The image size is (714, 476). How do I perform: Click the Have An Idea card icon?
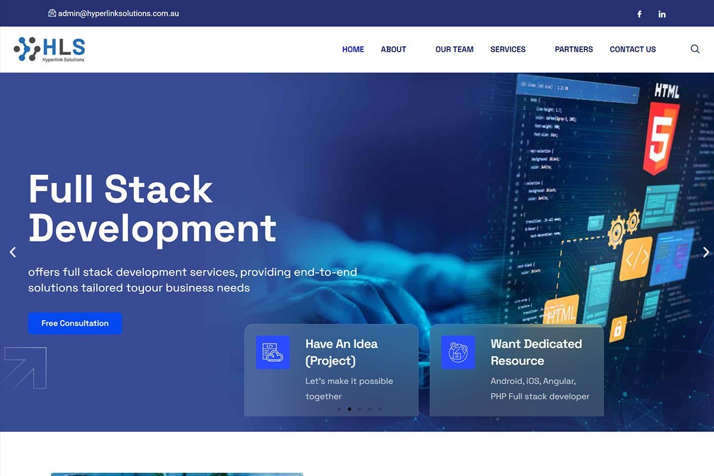[273, 352]
